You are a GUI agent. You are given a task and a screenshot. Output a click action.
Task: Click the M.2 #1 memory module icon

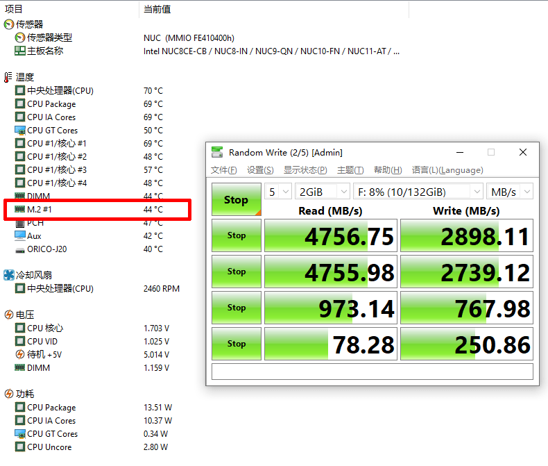(19, 209)
